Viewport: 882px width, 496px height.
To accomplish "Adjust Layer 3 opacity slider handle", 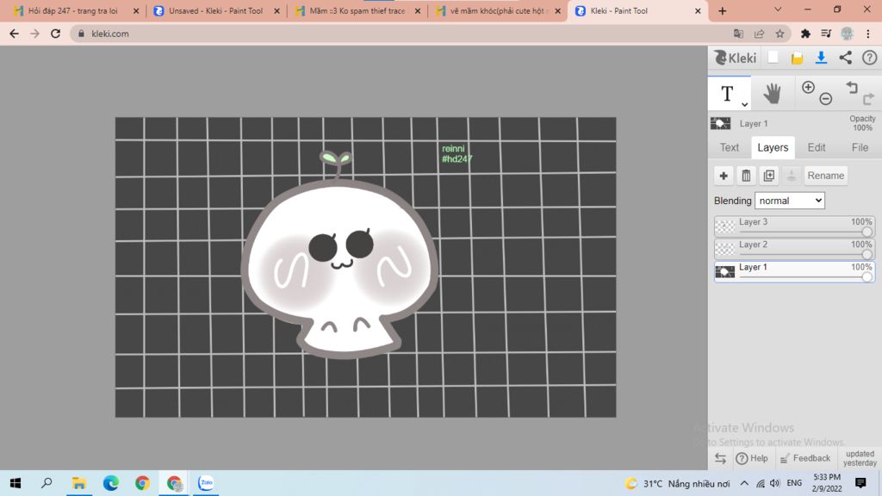I will (x=866, y=232).
